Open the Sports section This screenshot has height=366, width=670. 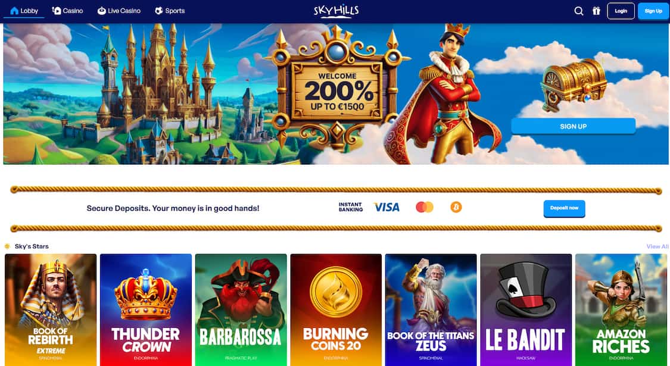coord(170,11)
